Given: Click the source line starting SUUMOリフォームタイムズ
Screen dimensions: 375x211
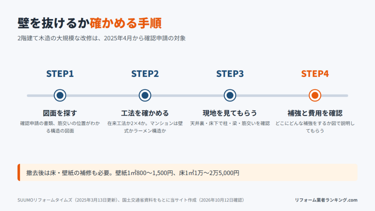Looking at the screenshot, I should coord(131,200).
